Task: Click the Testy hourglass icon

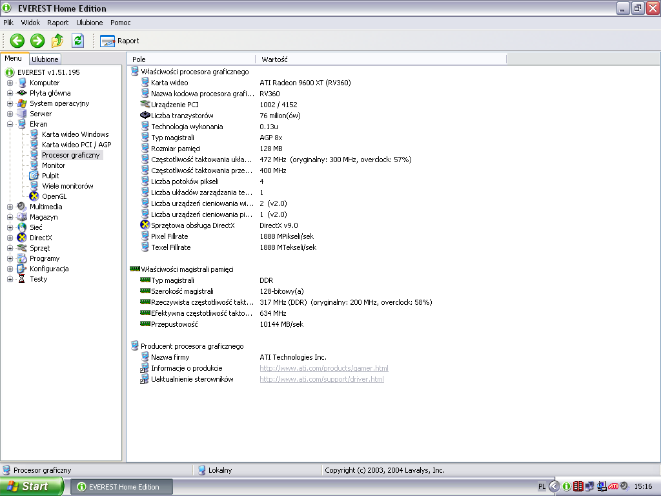Action: coord(21,279)
